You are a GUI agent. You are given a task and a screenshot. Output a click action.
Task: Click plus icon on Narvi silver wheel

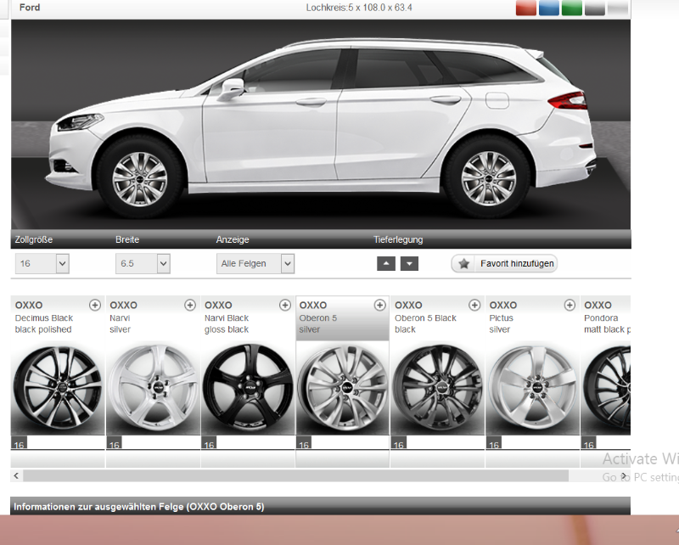point(190,305)
